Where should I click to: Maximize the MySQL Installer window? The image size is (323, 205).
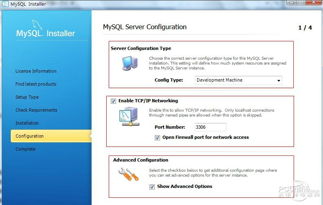click(x=301, y=2)
